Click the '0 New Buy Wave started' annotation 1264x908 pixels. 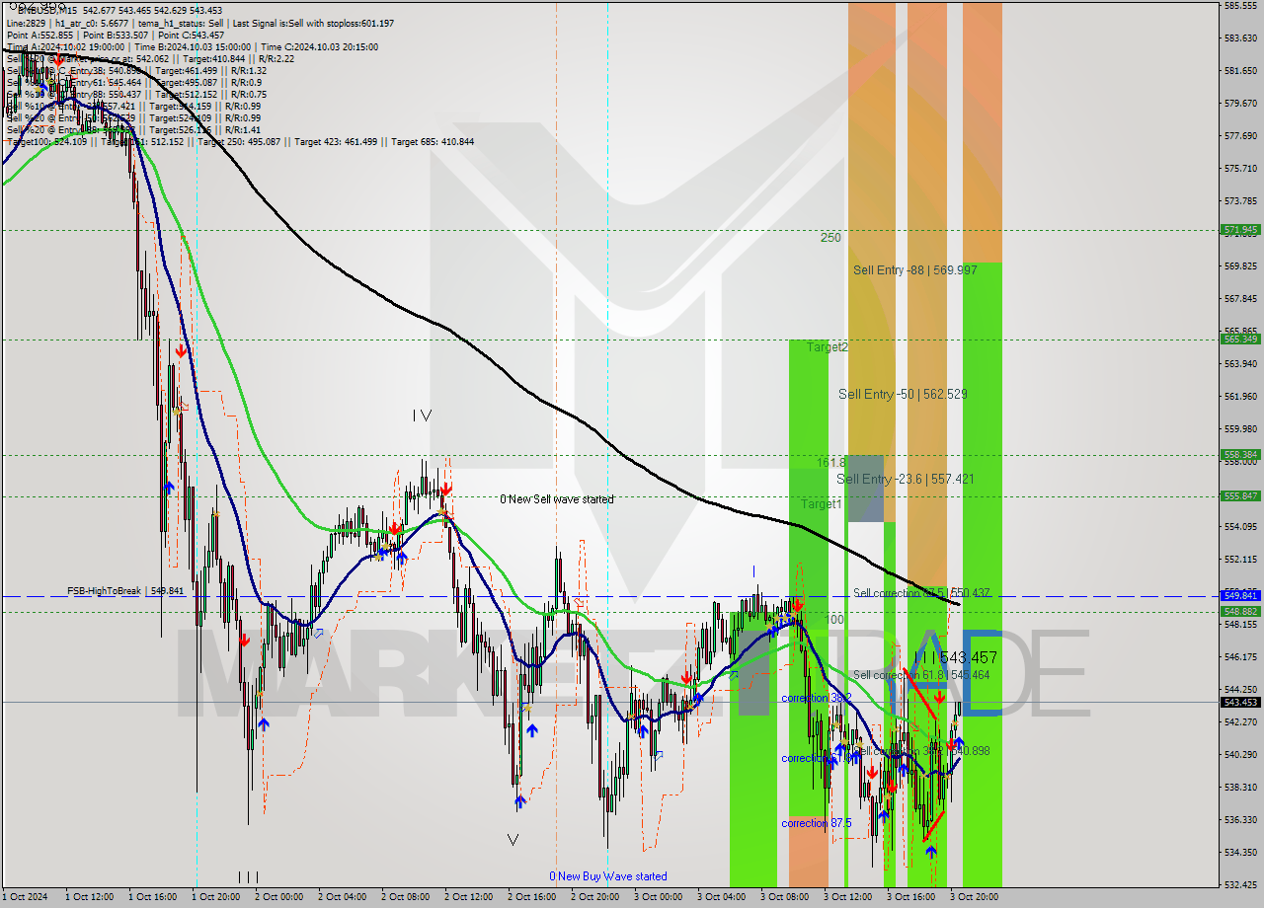608,876
